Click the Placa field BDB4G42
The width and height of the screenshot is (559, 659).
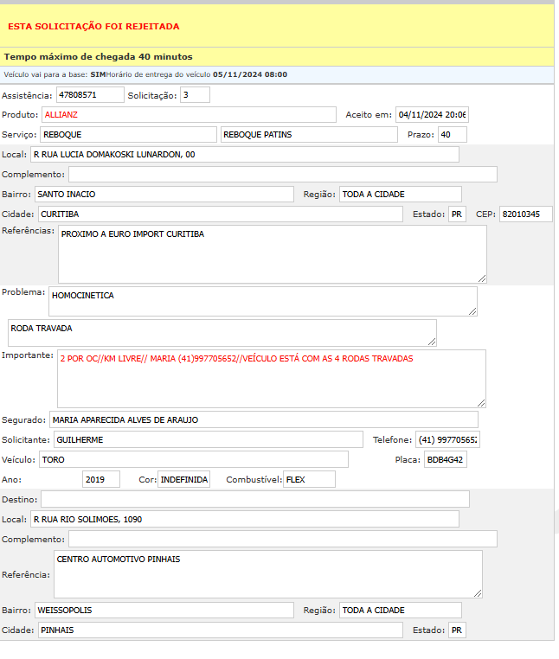pyautogui.click(x=445, y=460)
